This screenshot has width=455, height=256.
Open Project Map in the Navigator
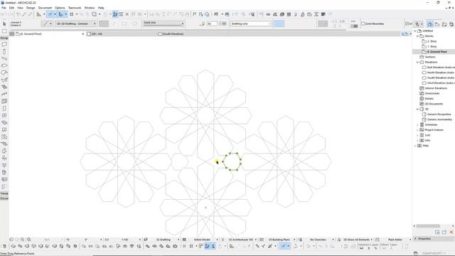click(x=430, y=24)
